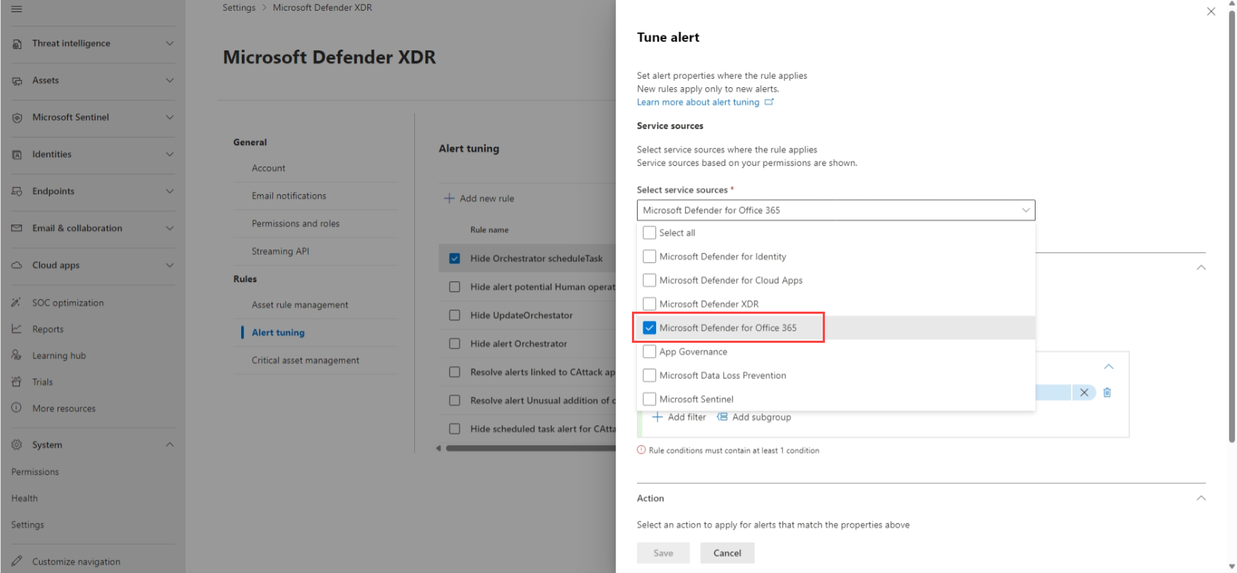This screenshot has height=573, width=1237.
Task: Open the Reports sidebar icon
Action: 16,329
